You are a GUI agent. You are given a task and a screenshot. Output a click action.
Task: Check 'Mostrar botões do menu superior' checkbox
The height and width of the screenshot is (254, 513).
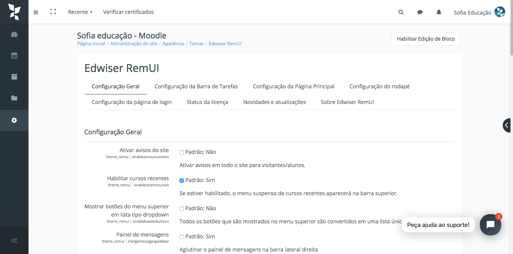point(182,209)
